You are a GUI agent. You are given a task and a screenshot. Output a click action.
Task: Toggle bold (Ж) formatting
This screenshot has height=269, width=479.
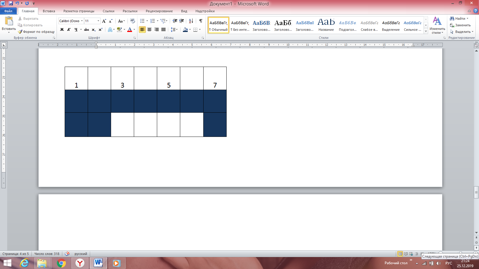tap(62, 30)
